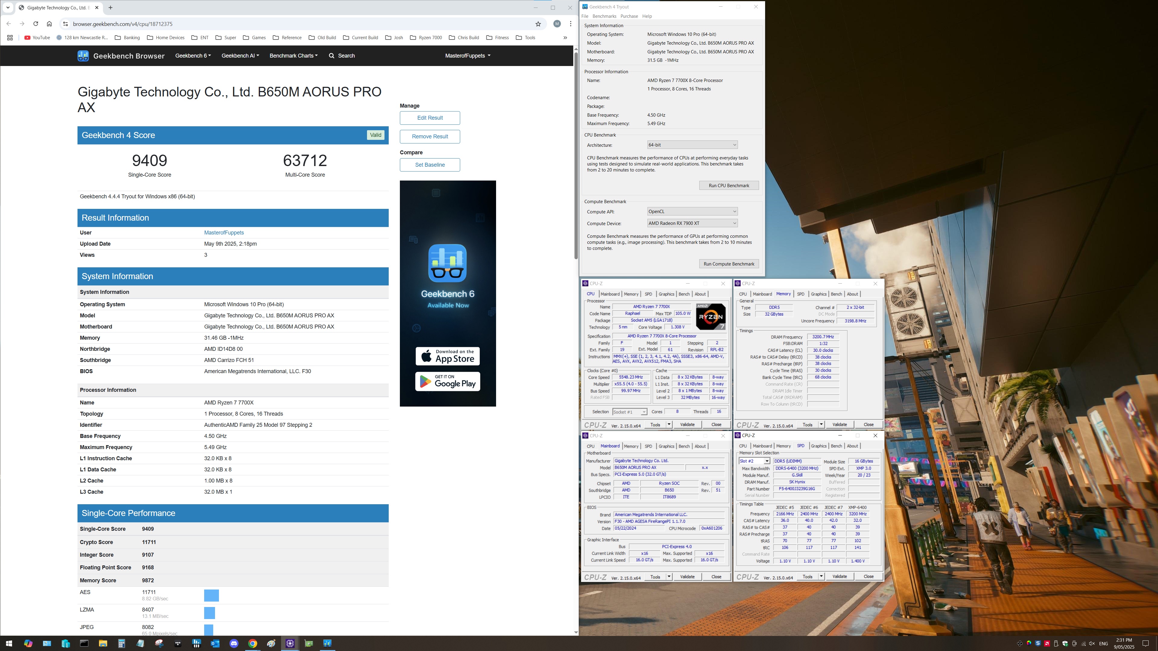Screen dimensions: 1158x651
Task: View site information icon in address bar
Action: click(x=66, y=24)
